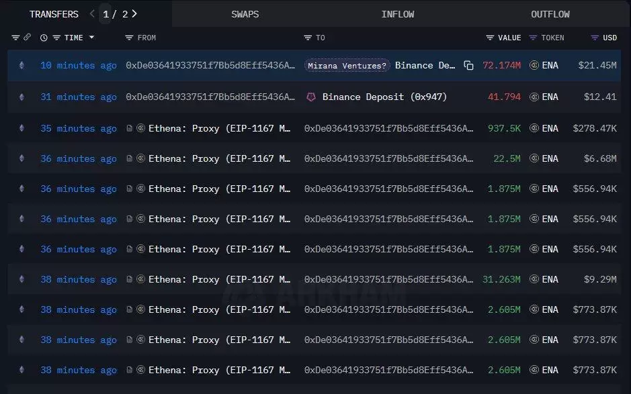Click current page number 1 field

(106, 14)
